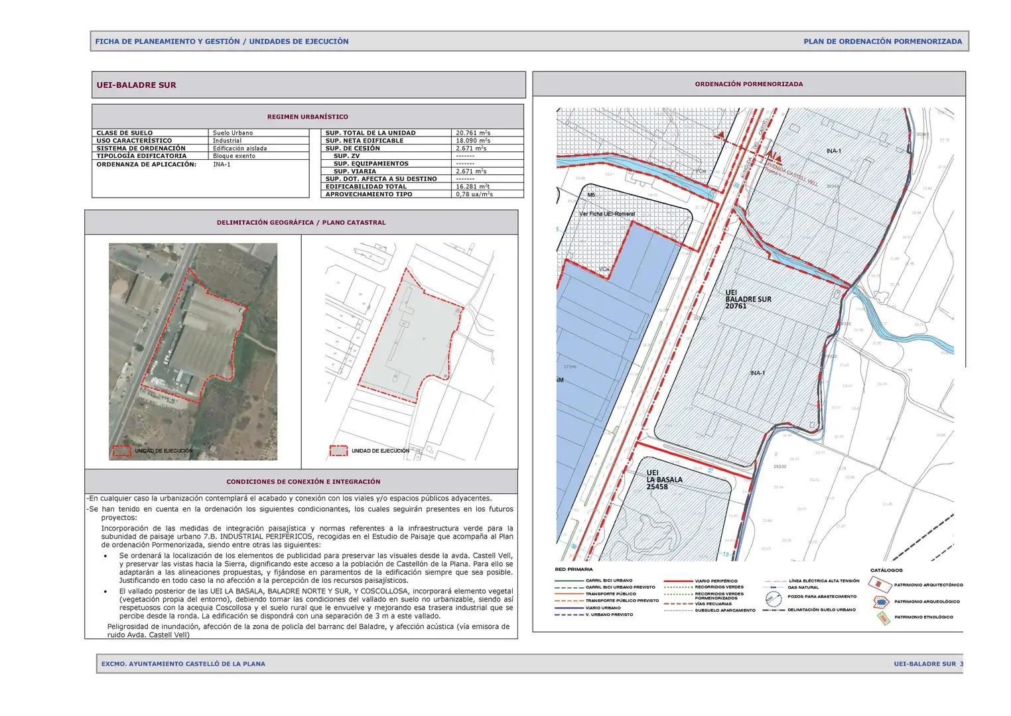The image size is (1011, 716).
Task: Click the TIPOLOGÍA EDIFICATORIA row label
Action: coord(141,156)
